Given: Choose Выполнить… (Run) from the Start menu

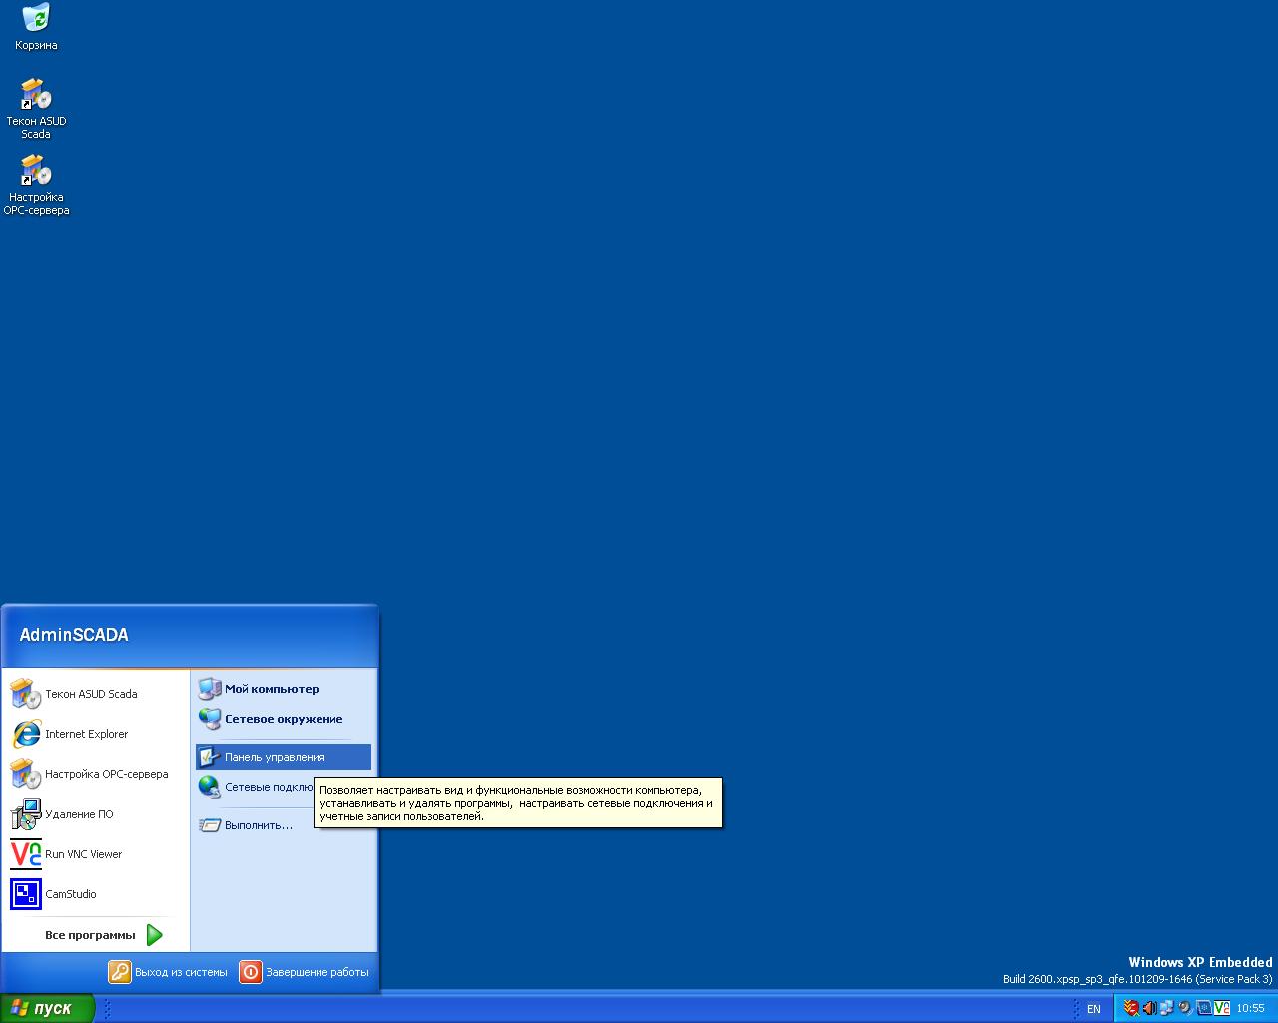Looking at the screenshot, I should click(258, 825).
